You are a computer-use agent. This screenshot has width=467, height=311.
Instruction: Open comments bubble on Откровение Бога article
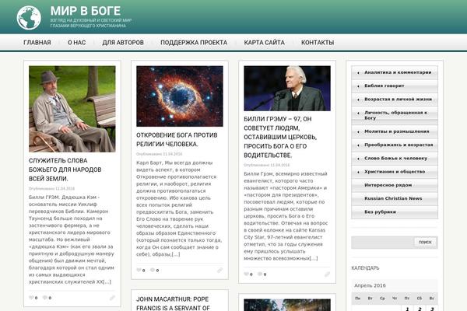point(153,271)
